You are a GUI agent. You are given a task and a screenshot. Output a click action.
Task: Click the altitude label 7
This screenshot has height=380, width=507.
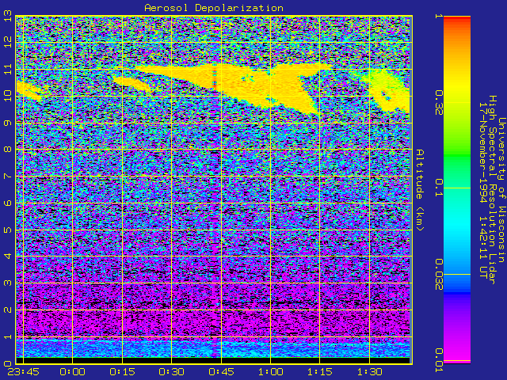coord(8,176)
